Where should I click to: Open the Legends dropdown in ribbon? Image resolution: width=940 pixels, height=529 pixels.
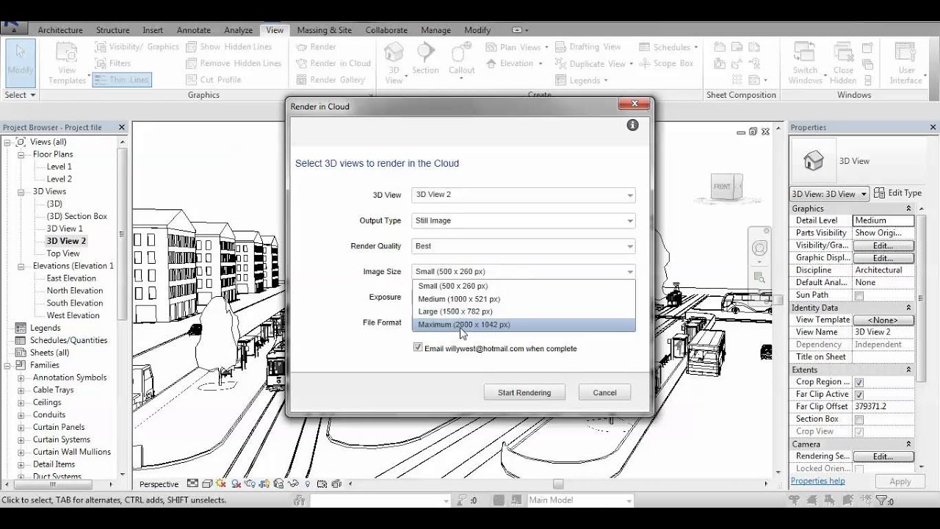(x=581, y=80)
